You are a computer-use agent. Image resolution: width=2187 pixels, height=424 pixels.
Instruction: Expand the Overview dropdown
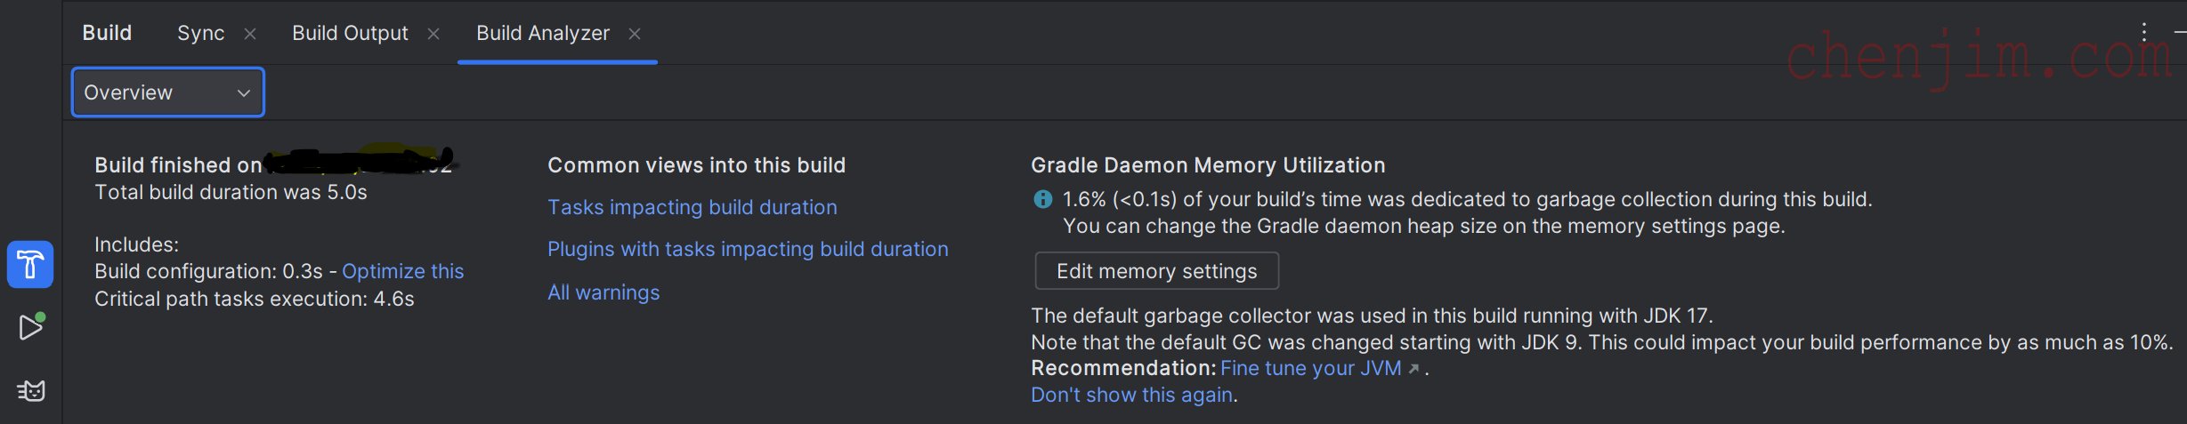pyautogui.click(x=168, y=92)
